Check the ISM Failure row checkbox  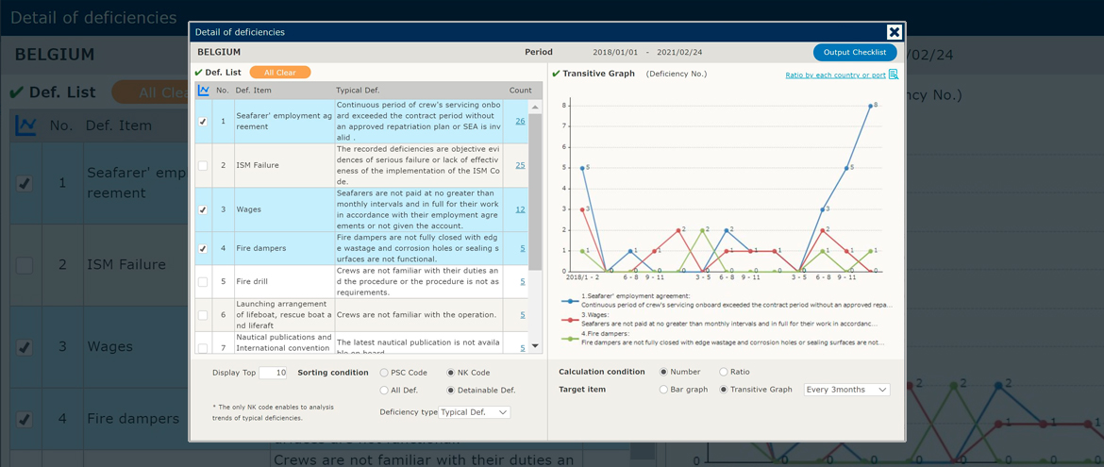tap(203, 165)
